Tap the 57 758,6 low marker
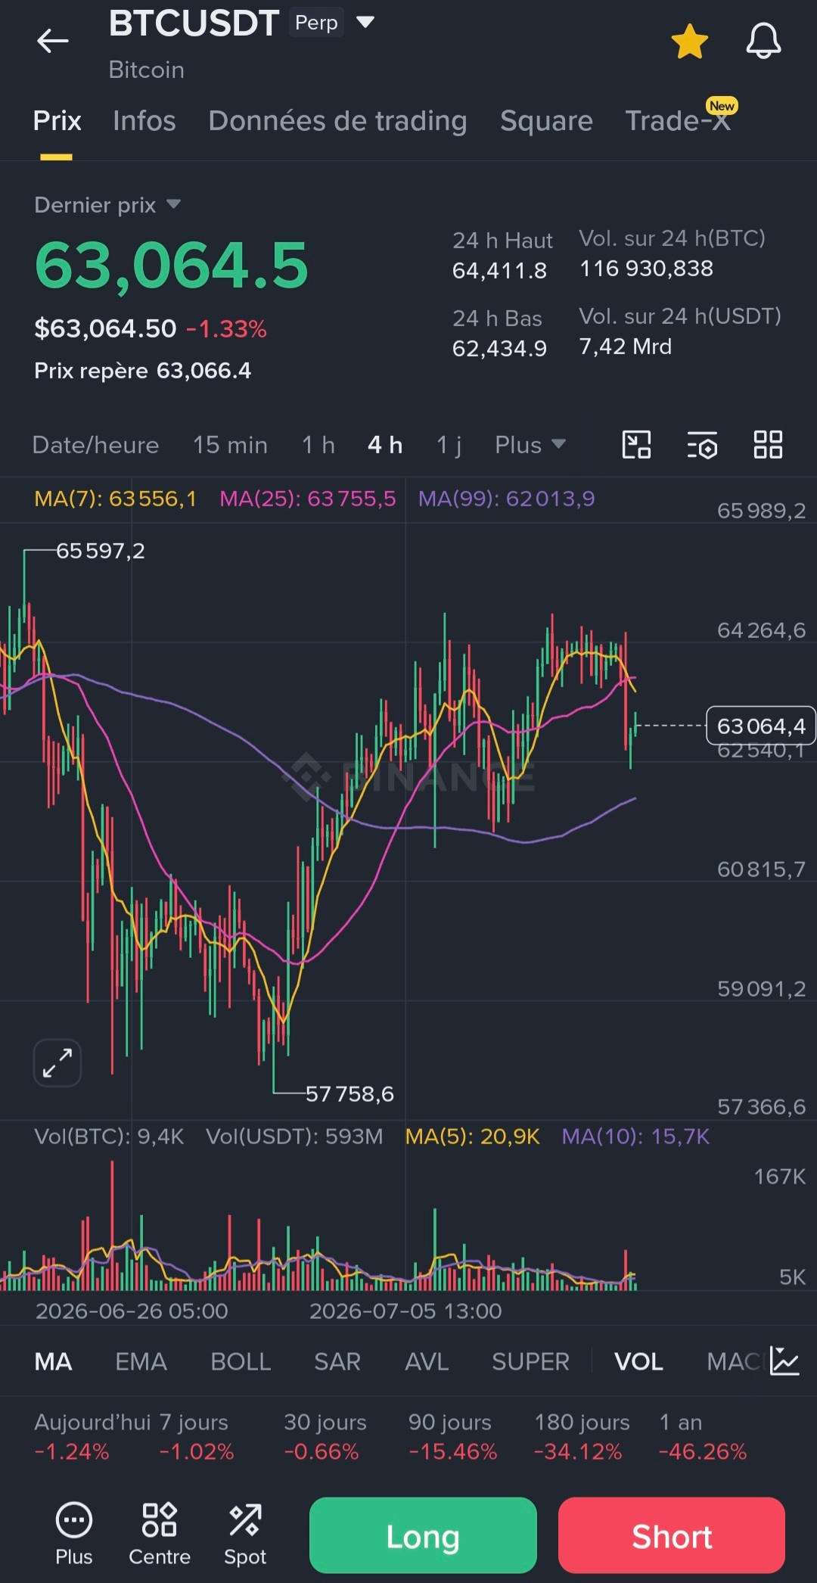817x1583 pixels. point(349,1094)
